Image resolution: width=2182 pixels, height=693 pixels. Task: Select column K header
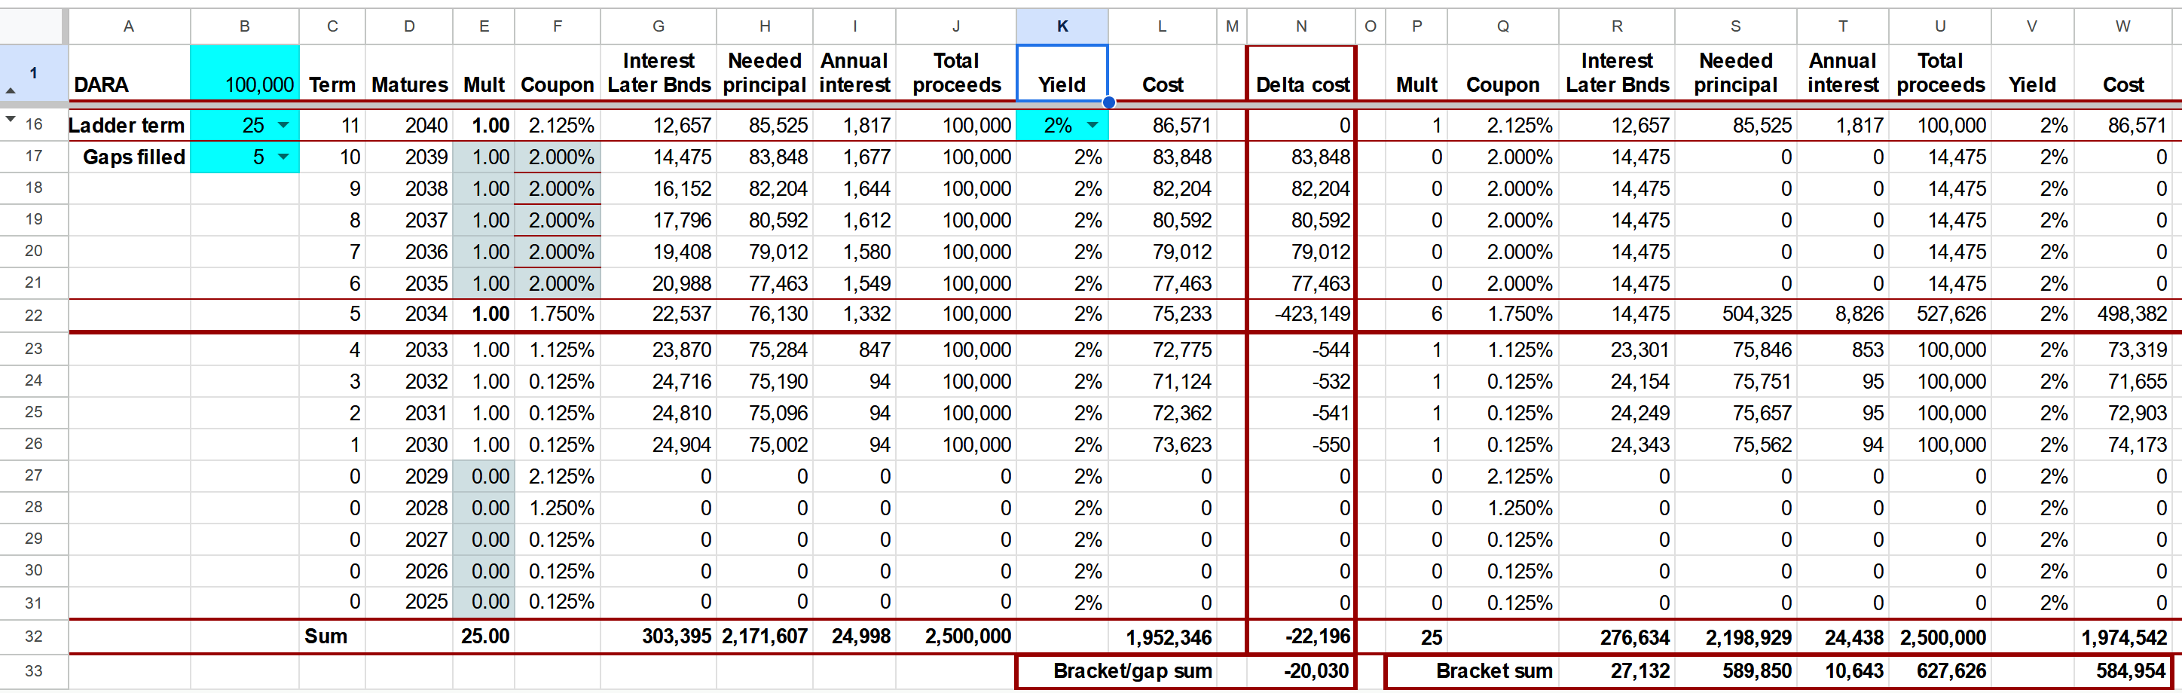(1062, 26)
